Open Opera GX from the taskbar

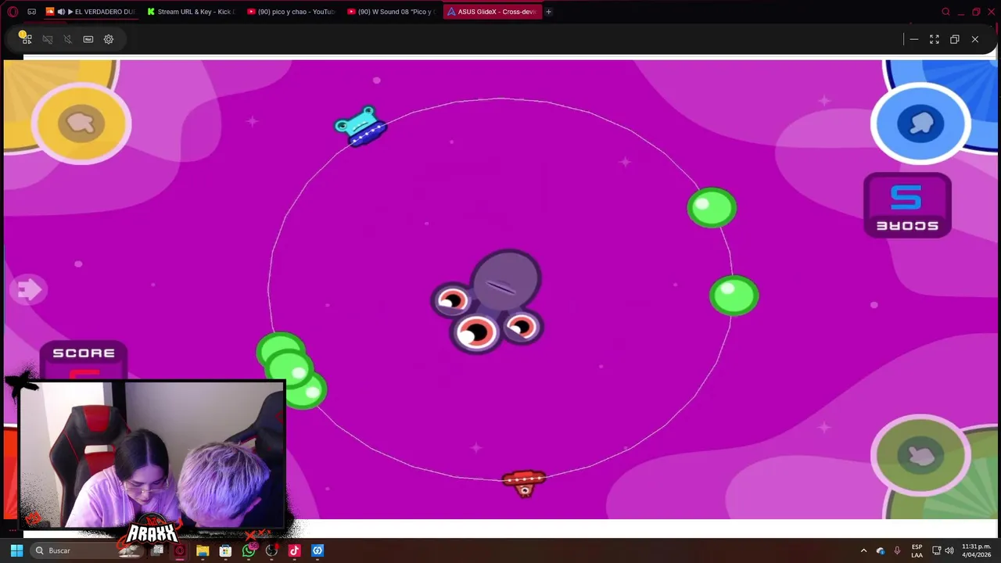coord(180,550)
